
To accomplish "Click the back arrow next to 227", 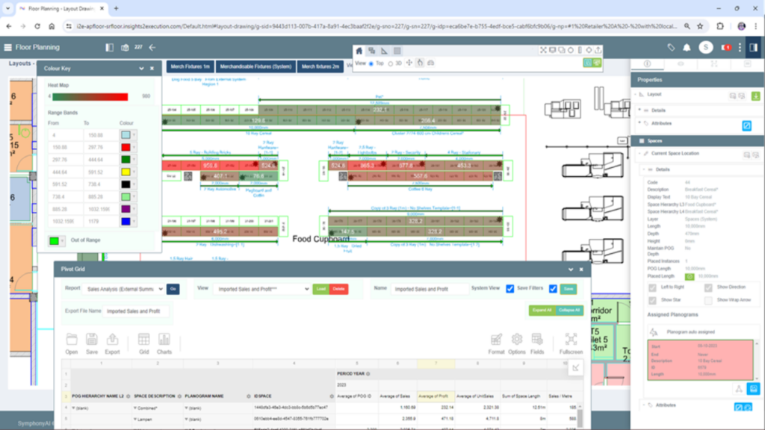I will point(152,48).
